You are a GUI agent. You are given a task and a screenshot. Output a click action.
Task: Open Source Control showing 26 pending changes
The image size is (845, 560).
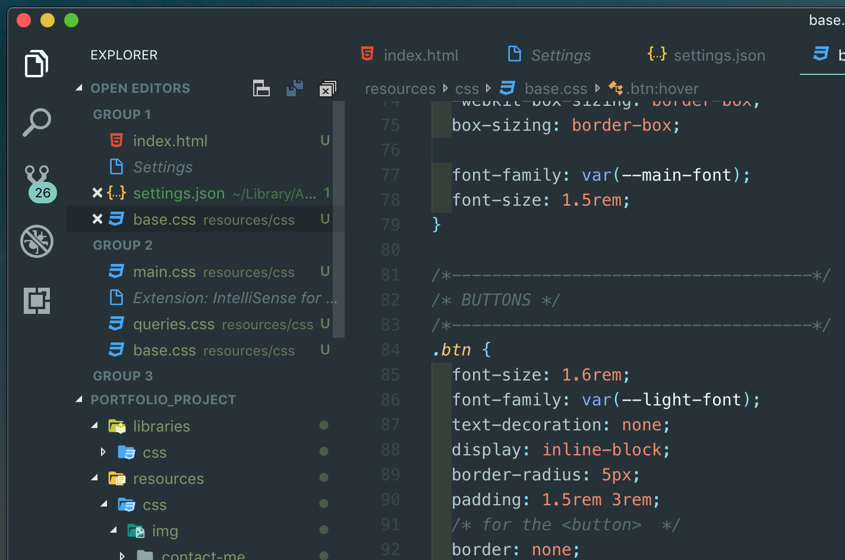(36, 181)
